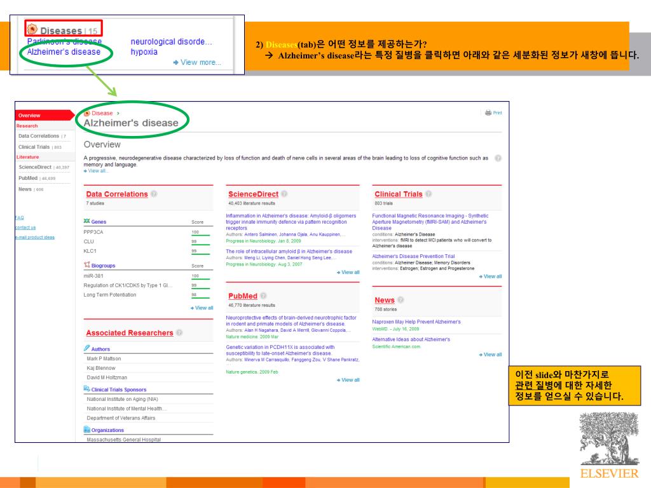Click the Authors pen icon
Screen dimensions: 651x488
pyautogui.click(x=86, y=348)
